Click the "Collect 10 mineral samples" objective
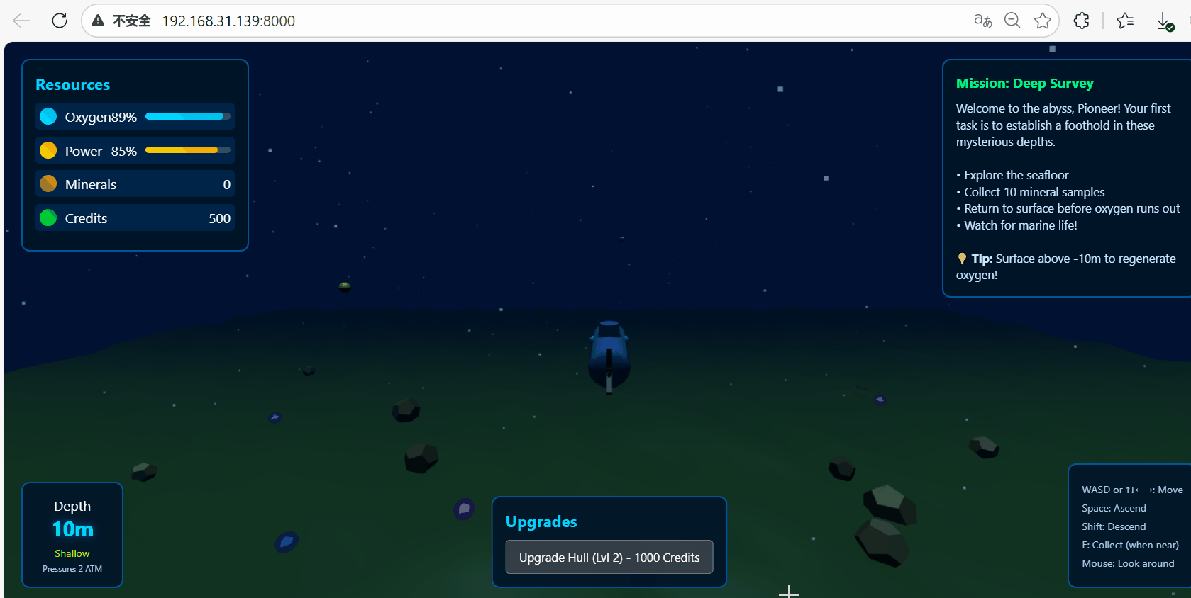This screenshot has height=598, width=1191. pos(1034,192)
